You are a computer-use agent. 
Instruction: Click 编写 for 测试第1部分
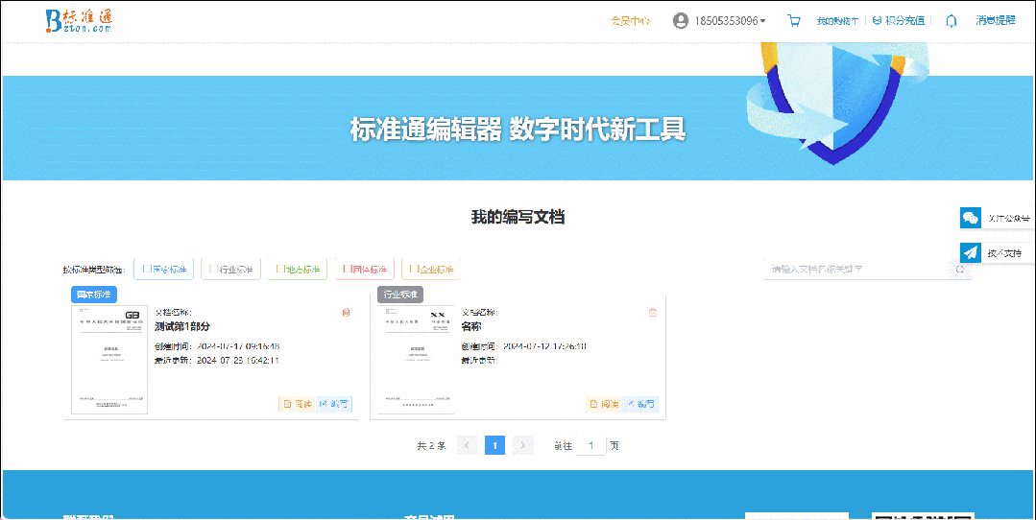(334, 404)
